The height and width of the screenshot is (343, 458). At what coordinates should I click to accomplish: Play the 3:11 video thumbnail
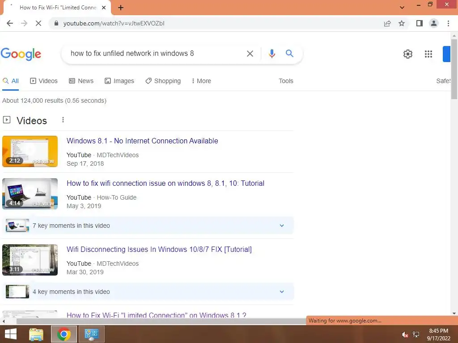click(30, 260)
